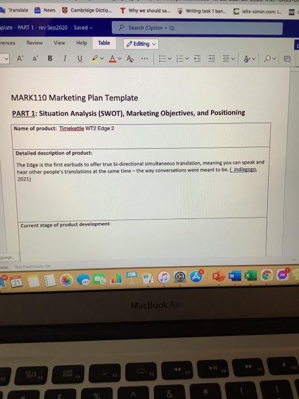Viewport: 299px width, 399px height.
Task: Click the Find magnifier icon
Action: click(267, 59)
